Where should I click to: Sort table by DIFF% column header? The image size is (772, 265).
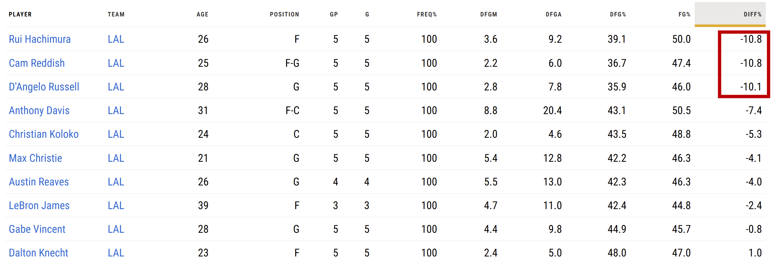pyautogui.click(x=752, y=14)
